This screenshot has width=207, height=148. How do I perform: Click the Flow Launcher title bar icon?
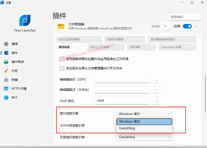point(2,3)
